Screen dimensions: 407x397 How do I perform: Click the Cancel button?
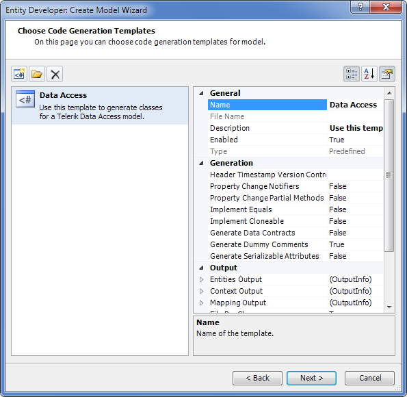[369, 378]
